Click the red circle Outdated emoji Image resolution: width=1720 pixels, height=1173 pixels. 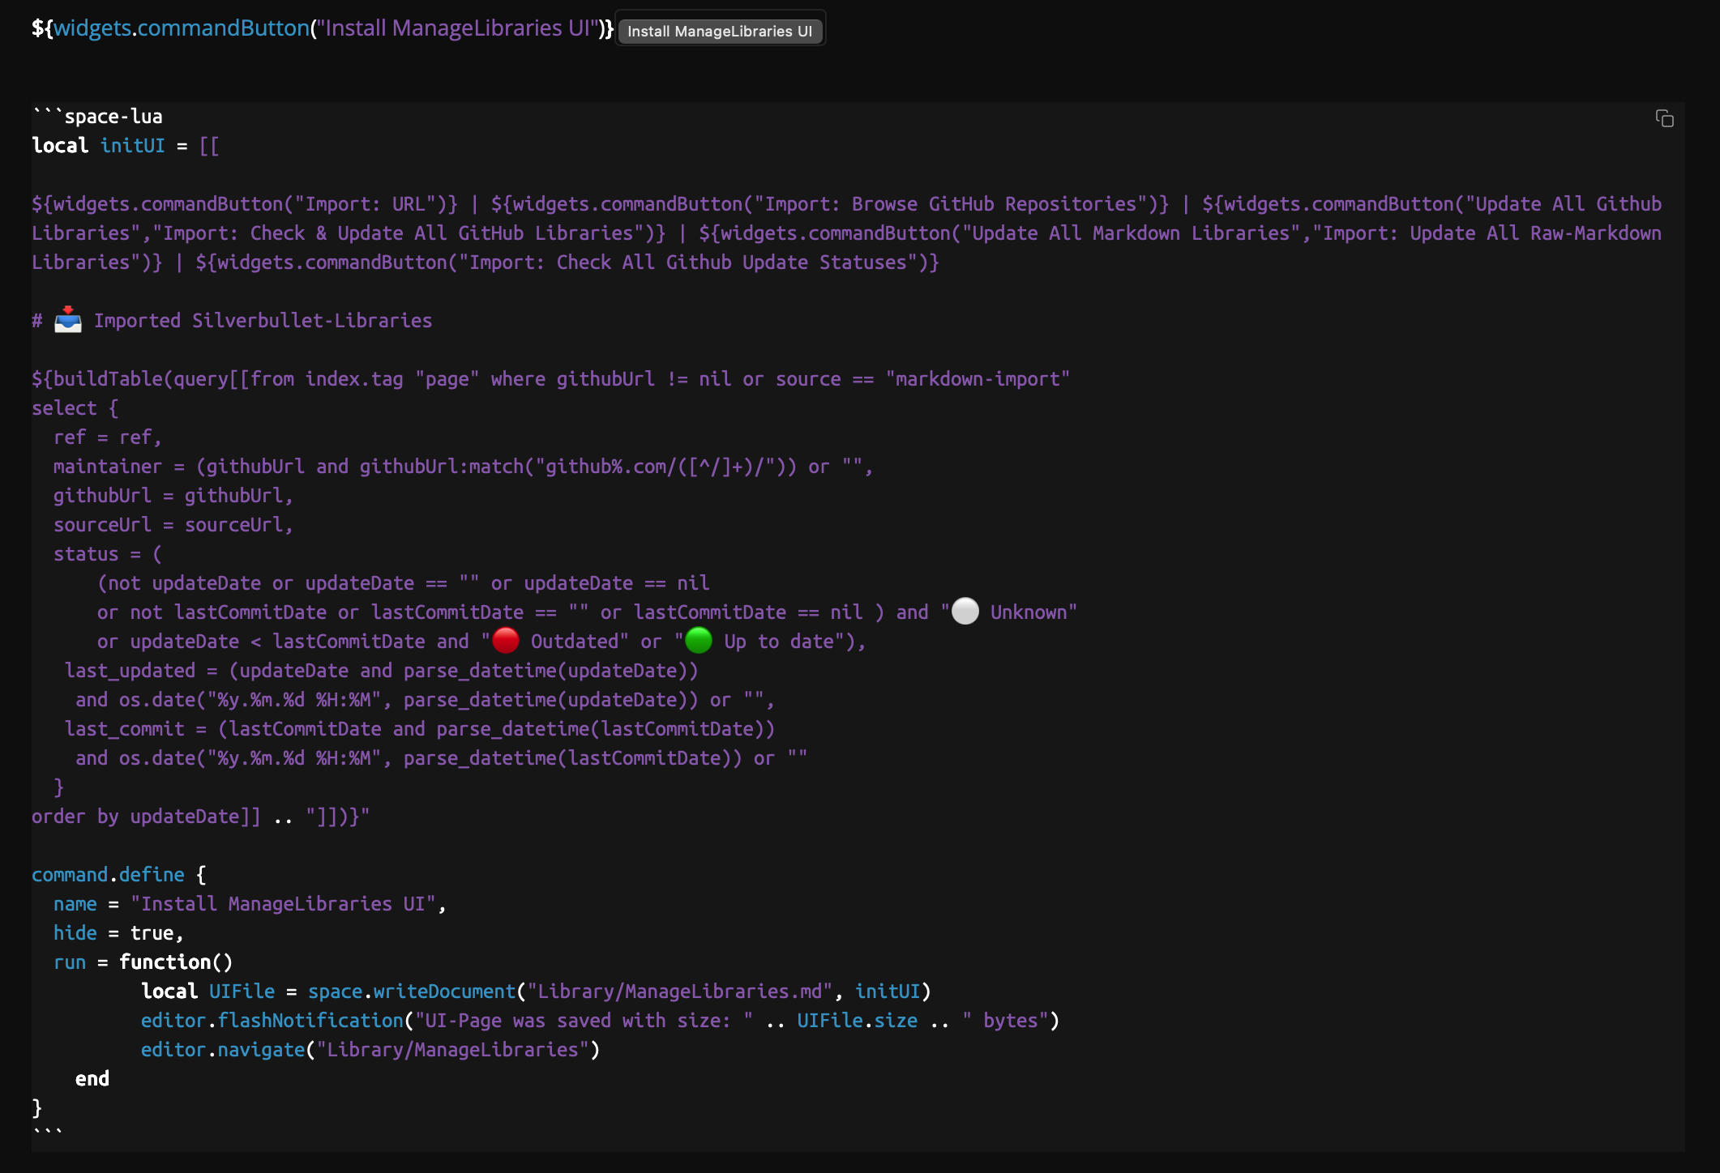pyautogui.click(x=506, y=641)
